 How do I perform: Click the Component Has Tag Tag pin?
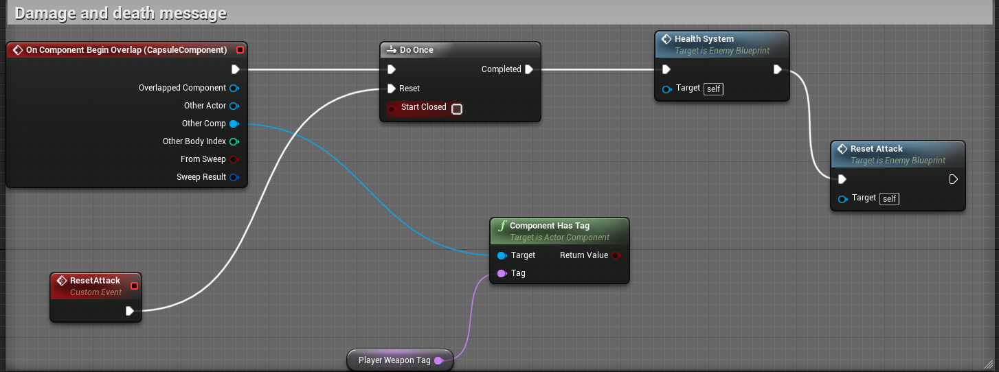click(502, 273)
